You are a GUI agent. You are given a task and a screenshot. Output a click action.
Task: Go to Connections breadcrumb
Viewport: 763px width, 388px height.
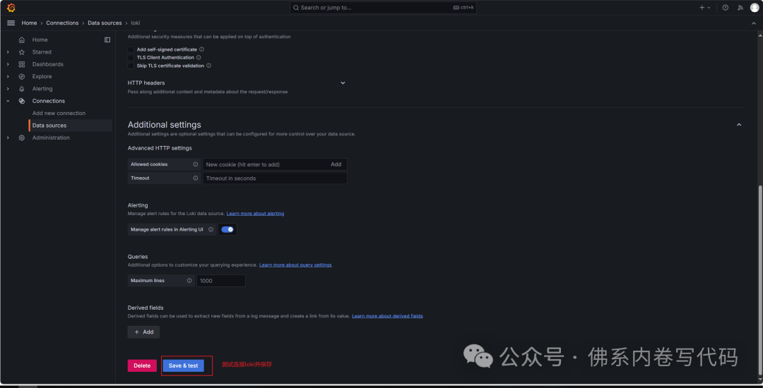[62, 23]
